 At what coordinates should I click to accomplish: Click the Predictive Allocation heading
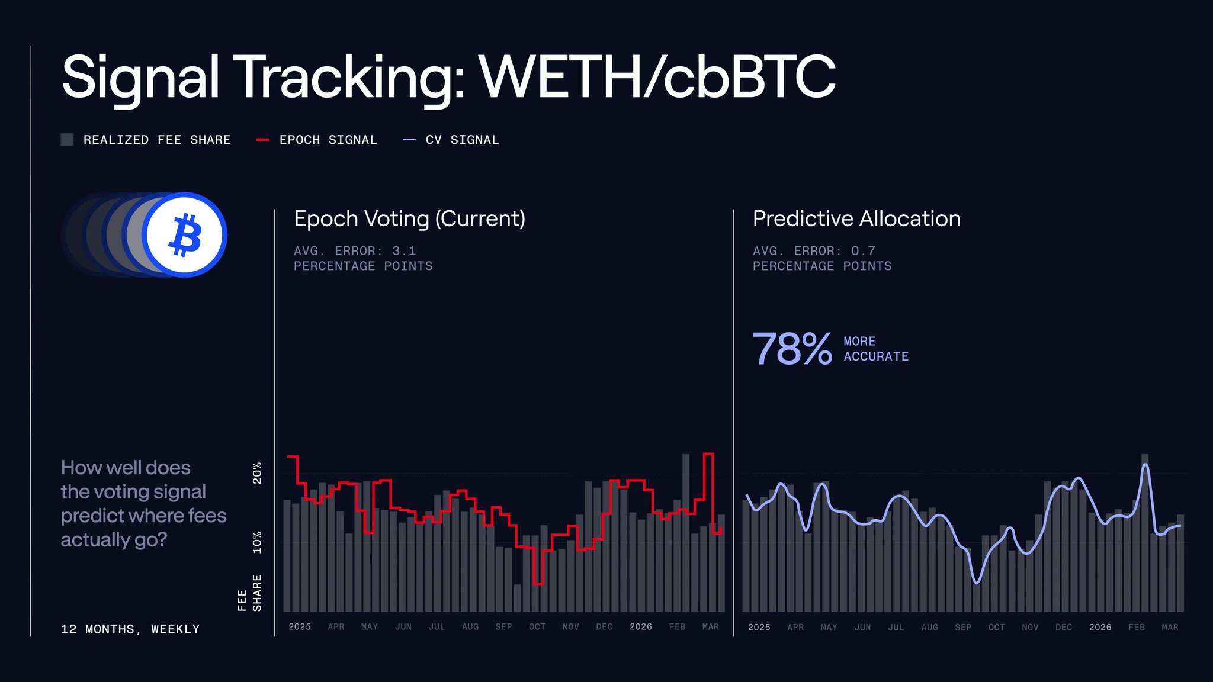(856, 219)
